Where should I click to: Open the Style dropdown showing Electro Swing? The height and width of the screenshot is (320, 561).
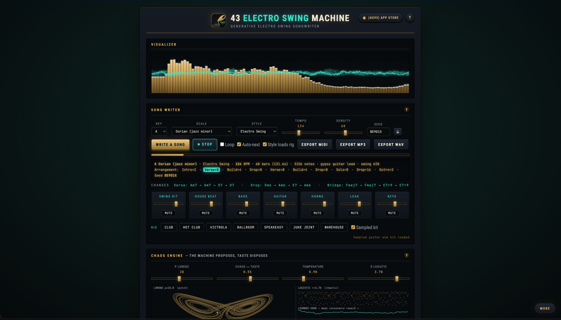tap(257, 131)
